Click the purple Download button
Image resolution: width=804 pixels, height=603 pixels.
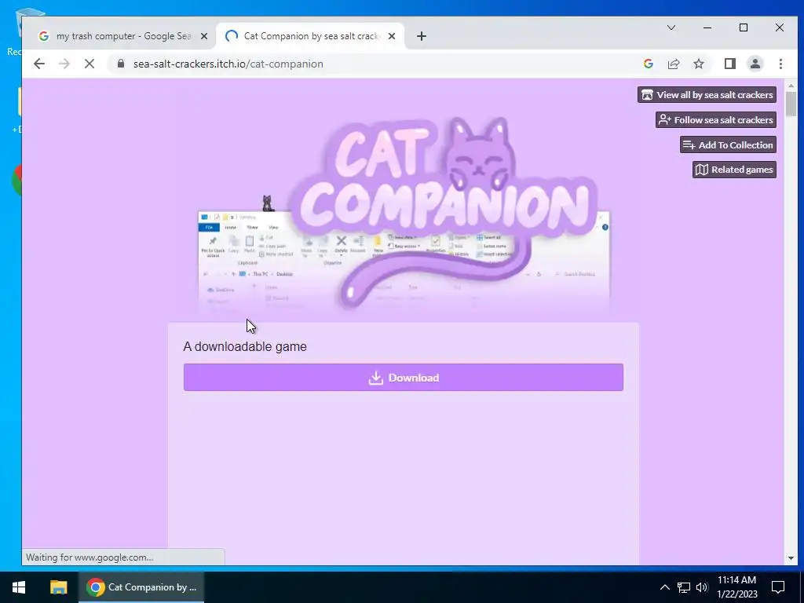404,378
